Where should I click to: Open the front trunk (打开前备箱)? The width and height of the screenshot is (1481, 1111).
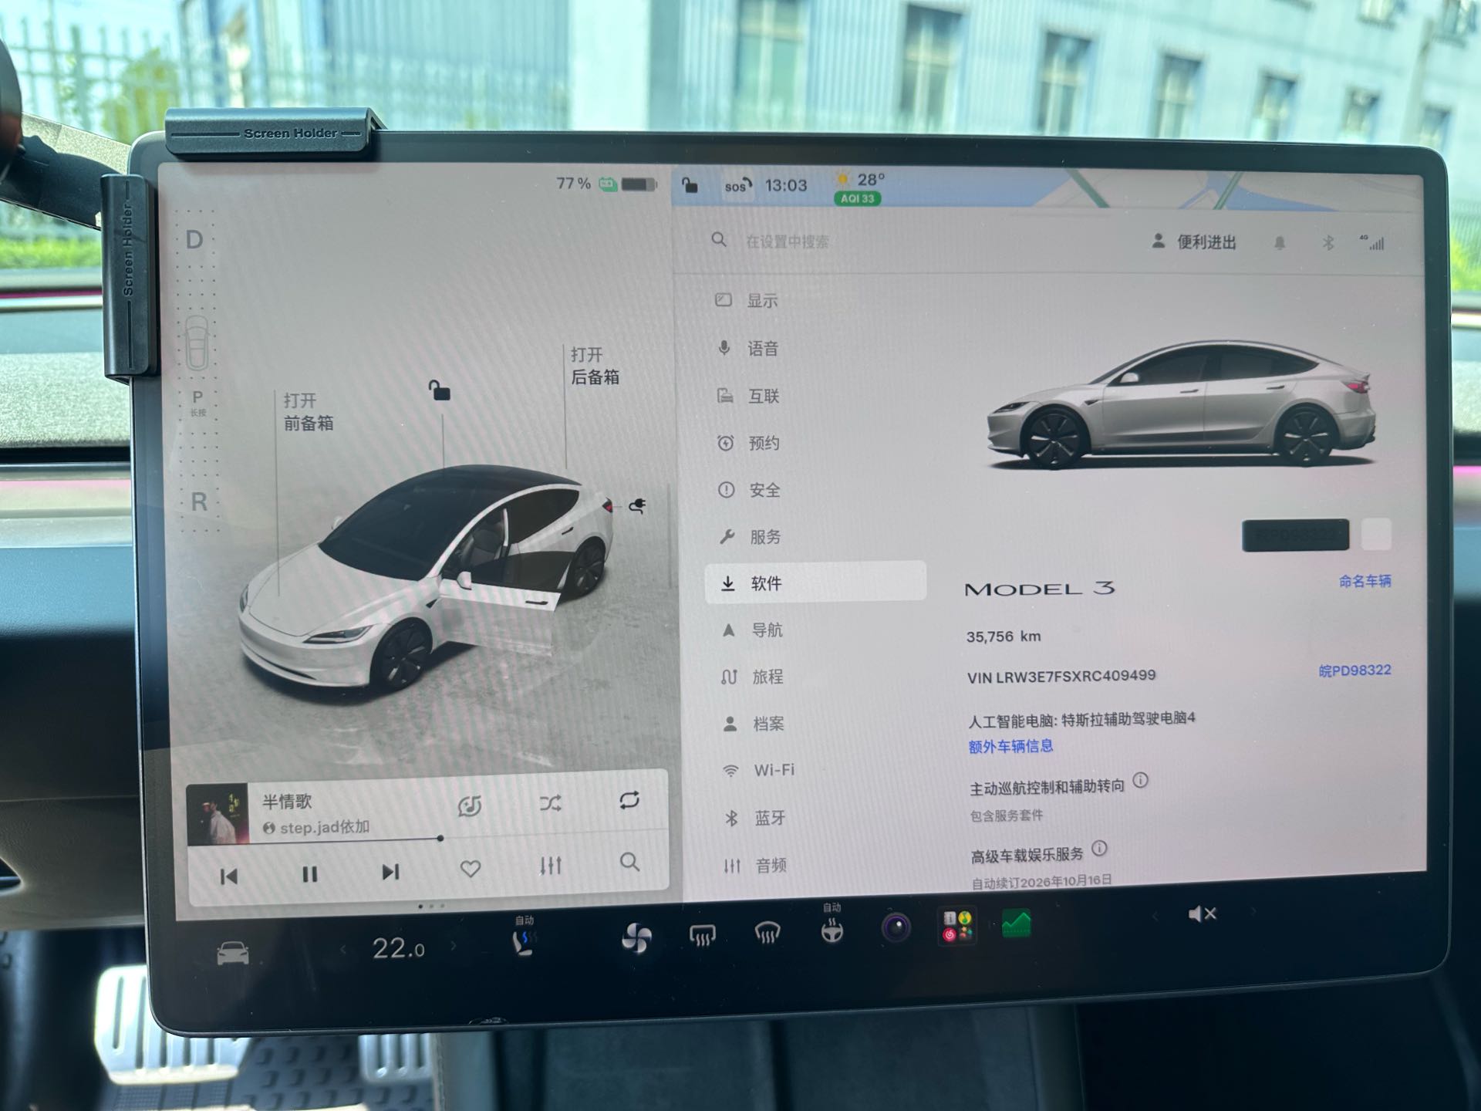point(308,411)
